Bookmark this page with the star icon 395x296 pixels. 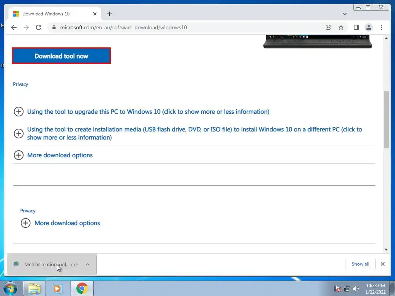[341, 27]
